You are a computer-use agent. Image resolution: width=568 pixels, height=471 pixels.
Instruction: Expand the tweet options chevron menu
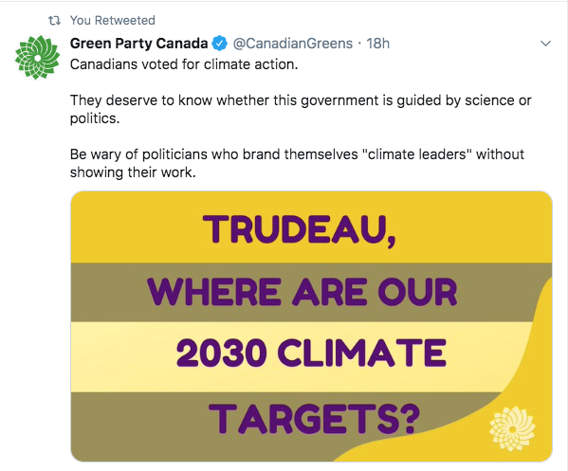[x=545, y=44]
